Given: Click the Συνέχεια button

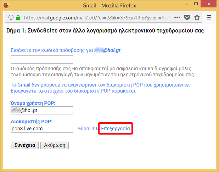Looking at the screenshot, I should tap(25, 145).
